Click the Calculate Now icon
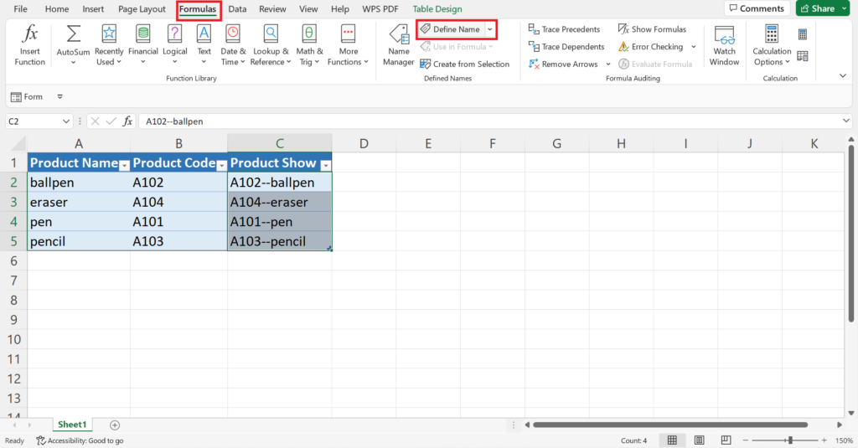Viewport: 858px width, 448px height. 803,34
